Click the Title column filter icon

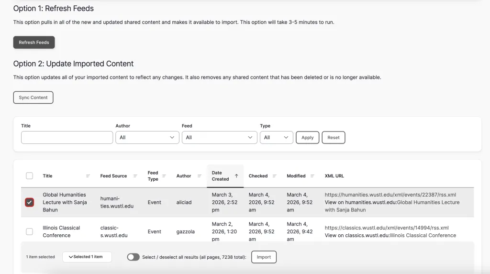[x=88, y=176]
